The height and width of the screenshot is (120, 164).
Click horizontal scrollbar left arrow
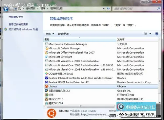click(45, 106)
